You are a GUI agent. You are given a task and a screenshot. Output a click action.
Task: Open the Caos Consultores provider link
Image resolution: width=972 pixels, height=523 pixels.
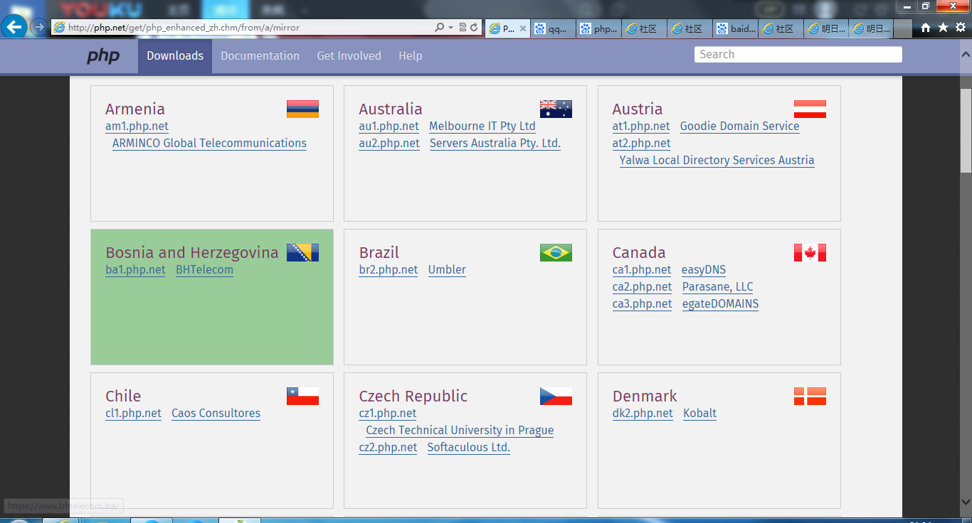[216, 414]
